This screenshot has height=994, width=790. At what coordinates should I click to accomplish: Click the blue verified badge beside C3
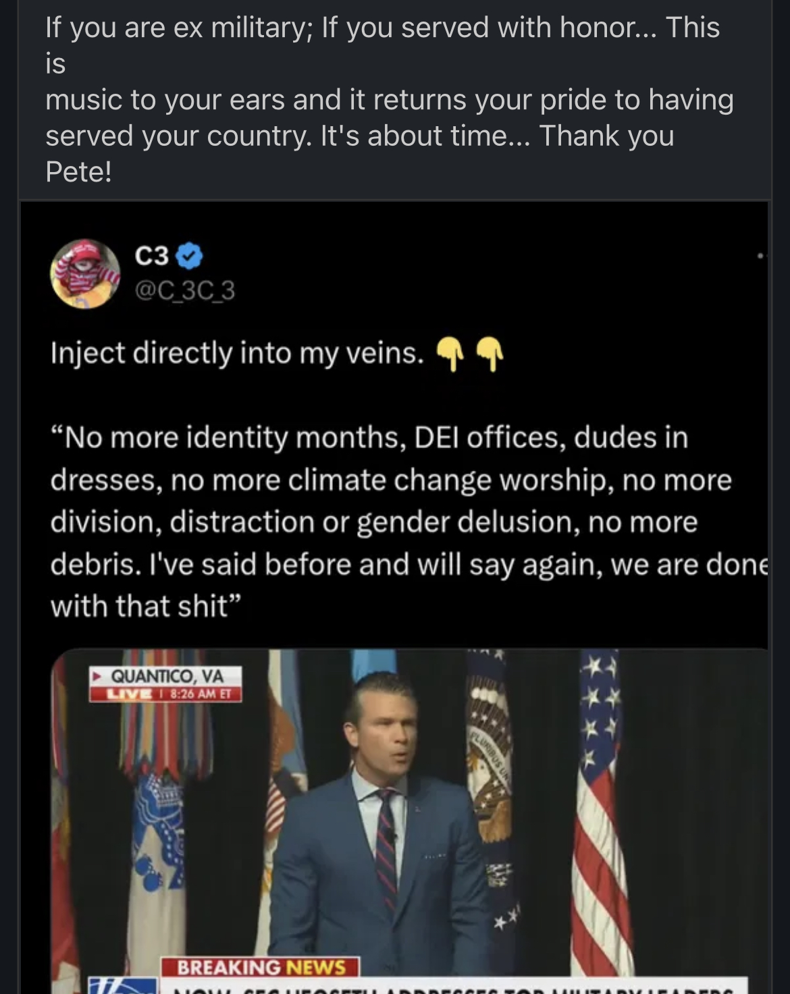click(x=190, y=256)
